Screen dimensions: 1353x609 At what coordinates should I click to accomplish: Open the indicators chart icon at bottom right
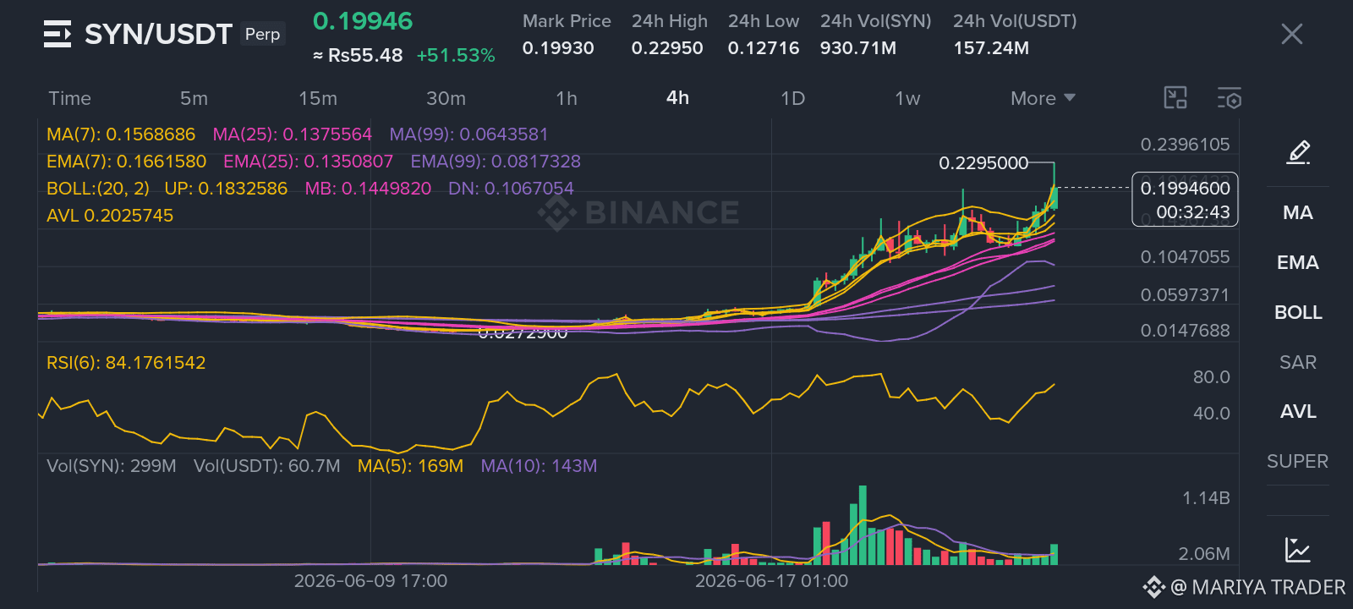point(1298,550)
